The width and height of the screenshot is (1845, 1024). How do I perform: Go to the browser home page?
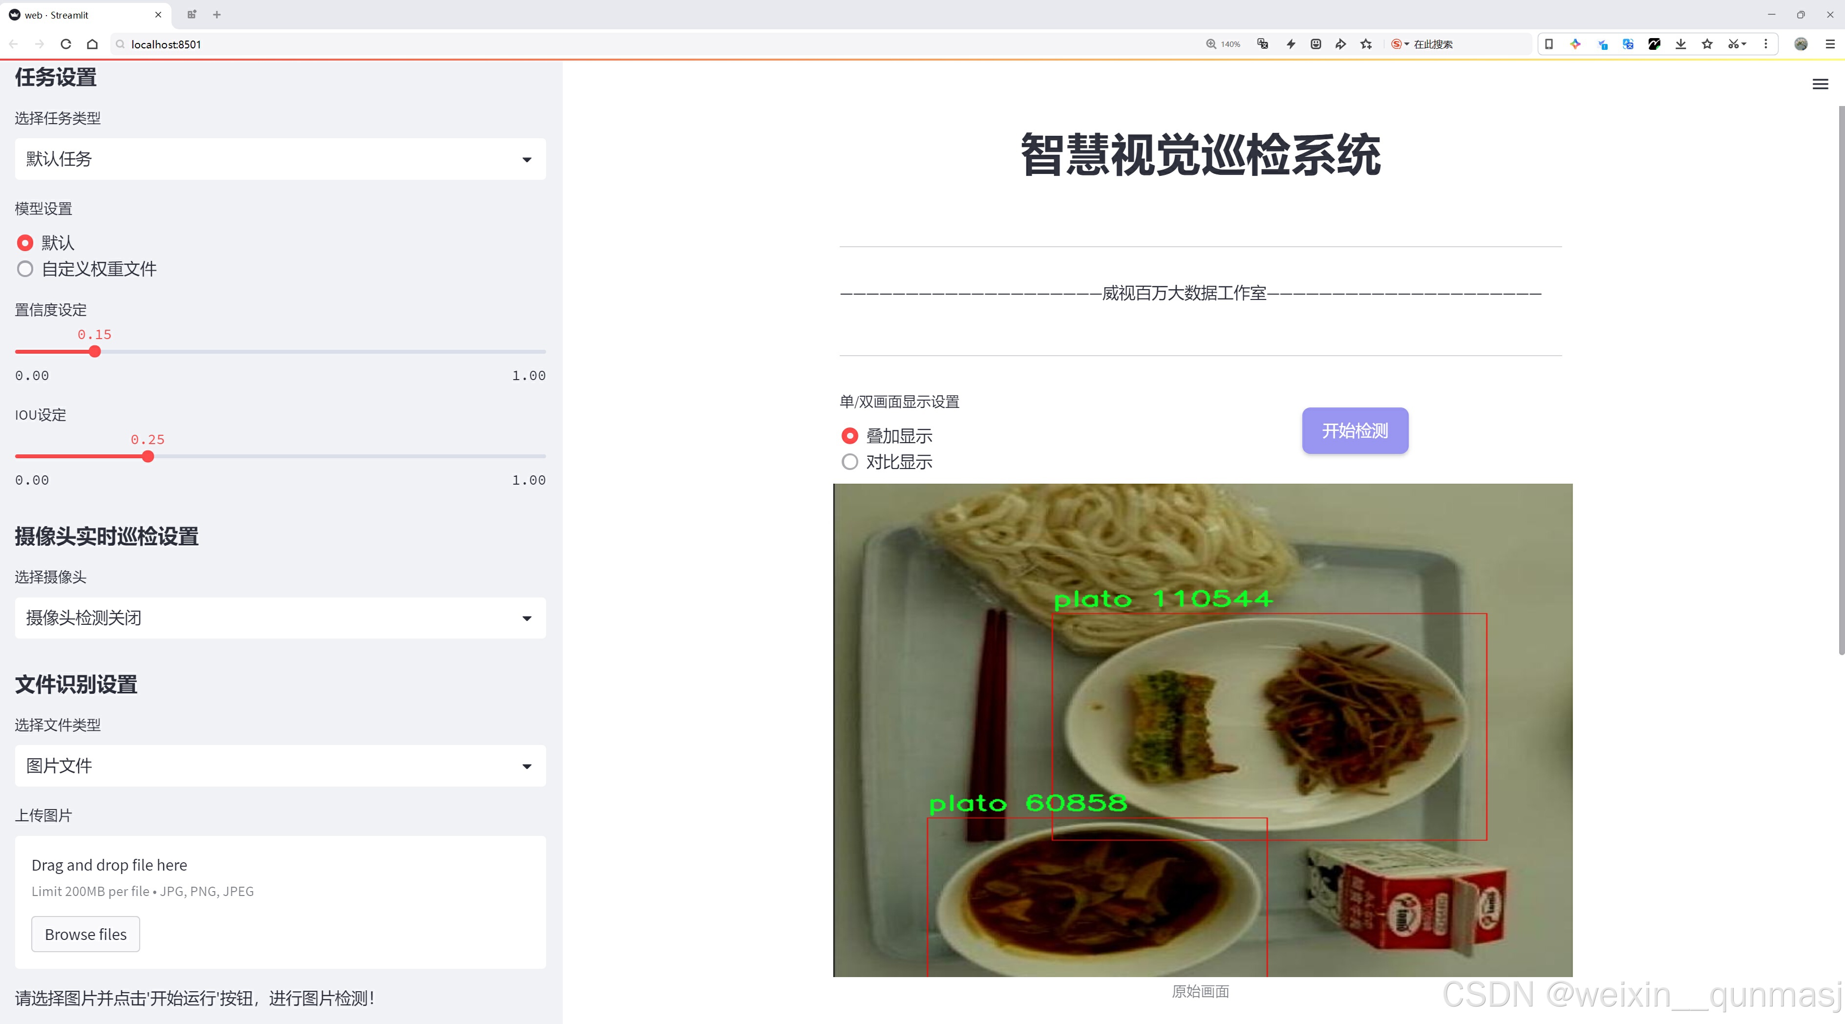pyautogui.click(x=92, y=44)
